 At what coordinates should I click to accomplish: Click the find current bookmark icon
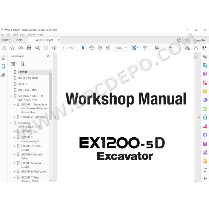(23, 64)
